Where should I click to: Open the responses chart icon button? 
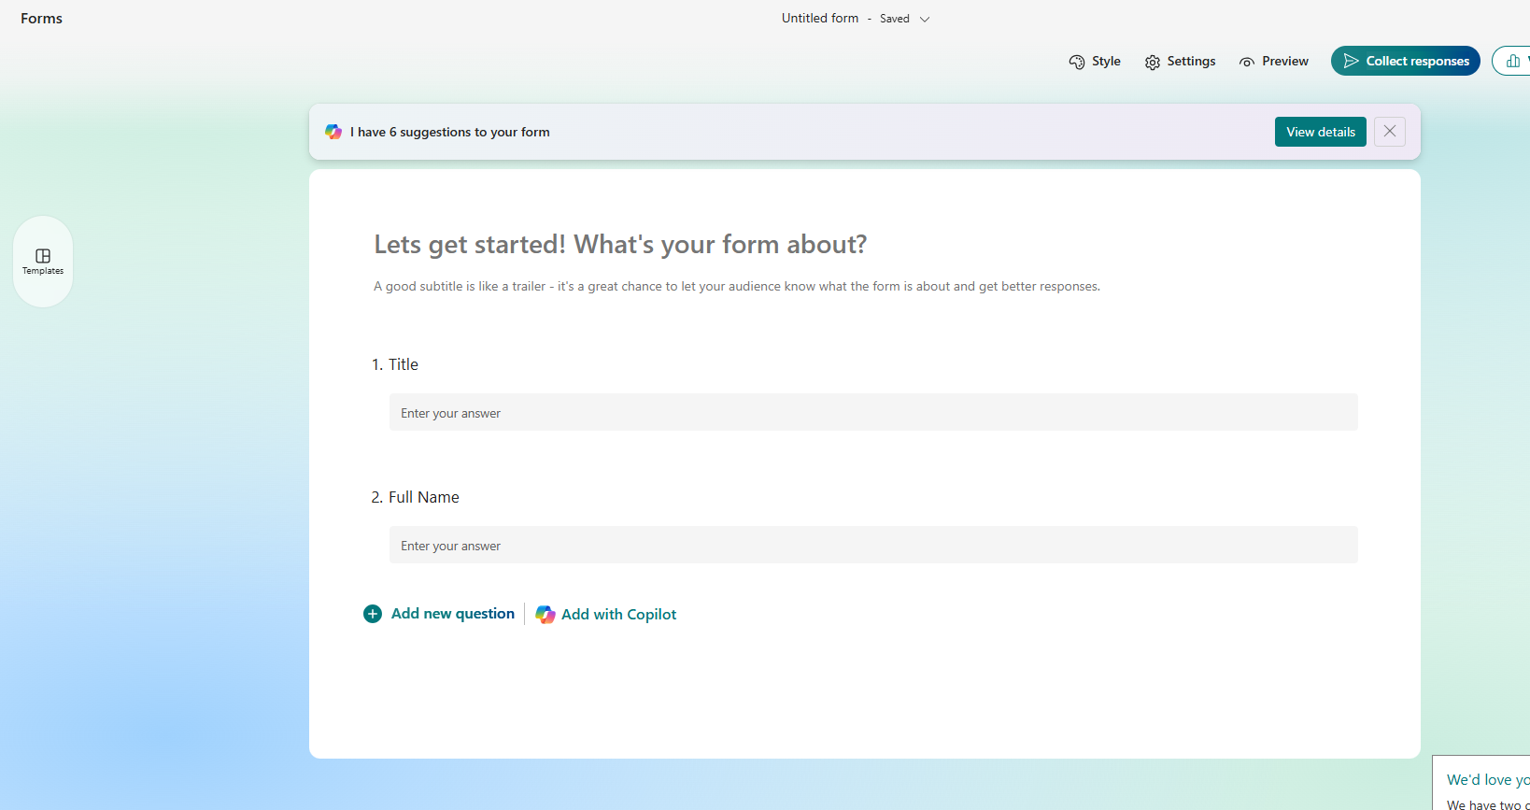click(x=1512, y=61)
